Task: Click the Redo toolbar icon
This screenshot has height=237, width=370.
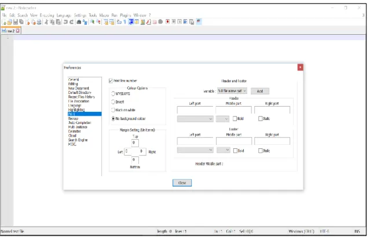Action: click(x=71, y=22)
